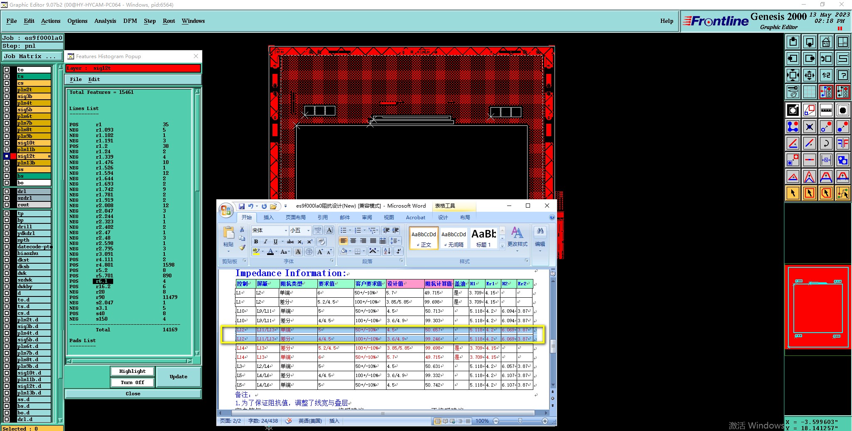
Task: Switch to the 页面布局 tab in Word
Action: (296, 217)
